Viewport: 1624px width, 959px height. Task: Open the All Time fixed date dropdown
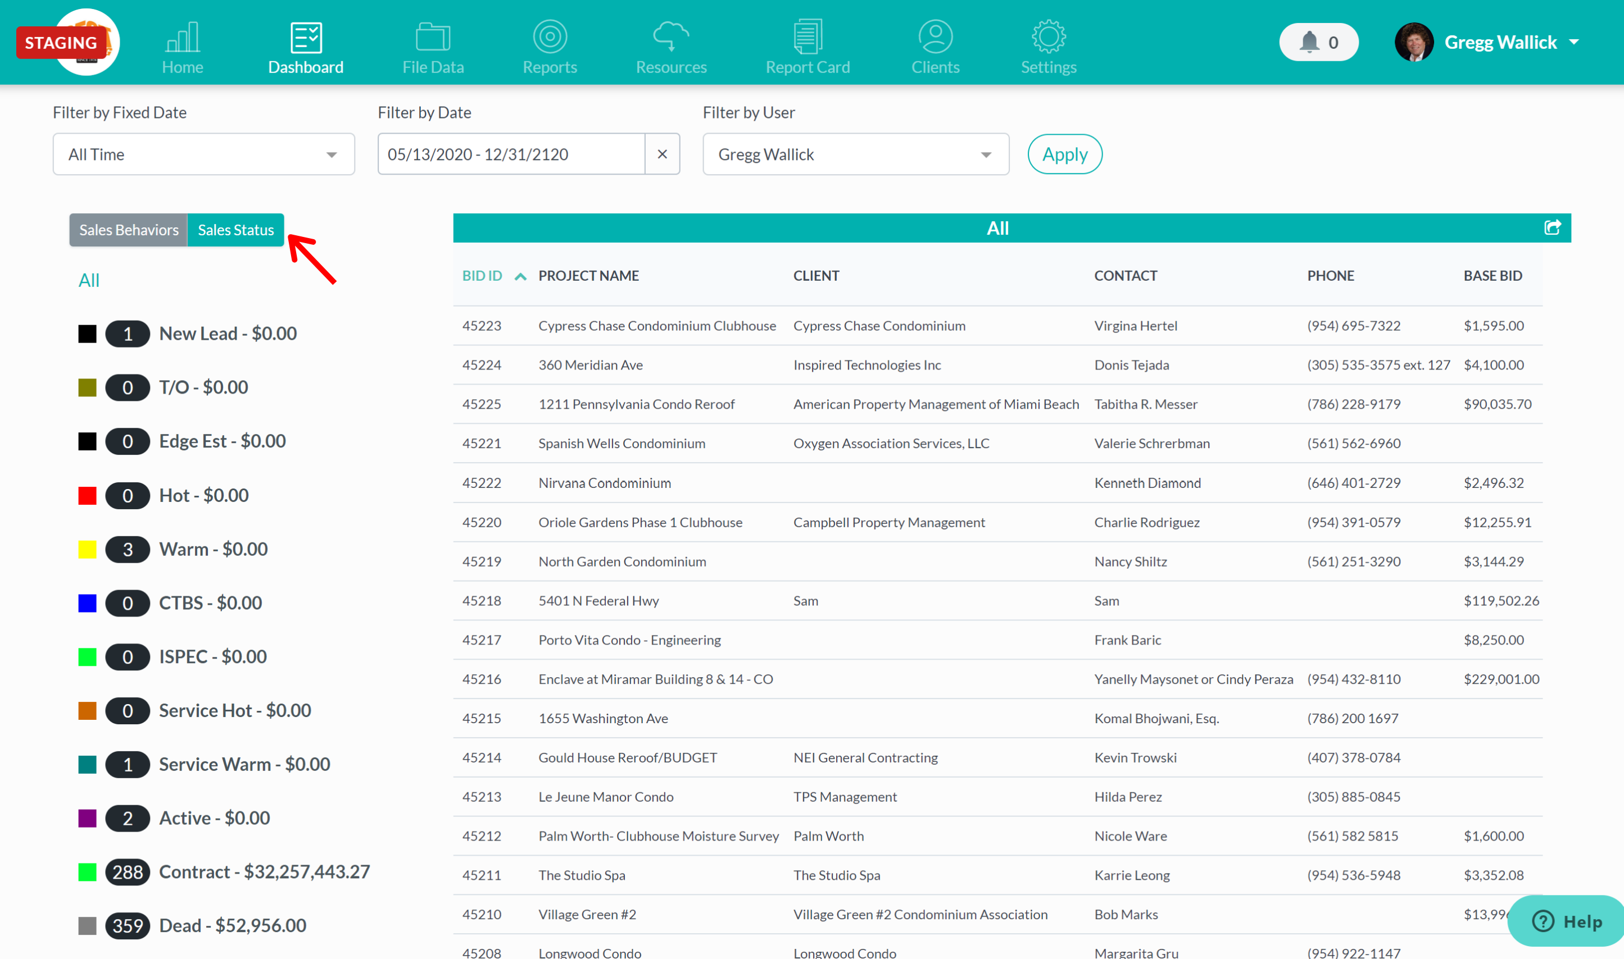203,154
